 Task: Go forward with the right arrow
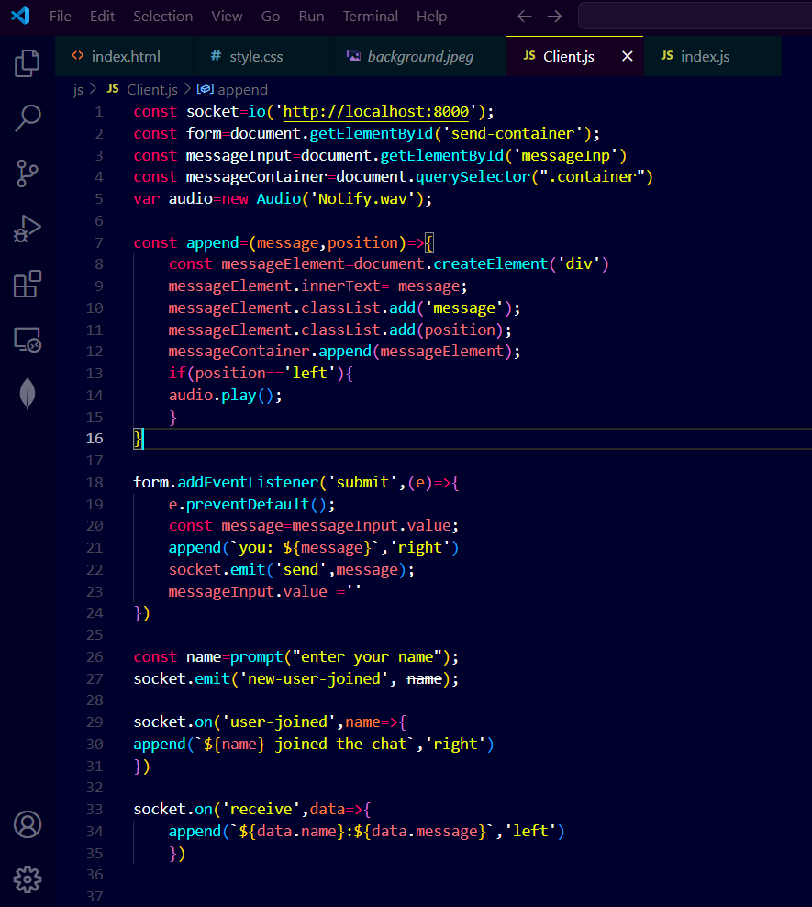pos(554,17)
